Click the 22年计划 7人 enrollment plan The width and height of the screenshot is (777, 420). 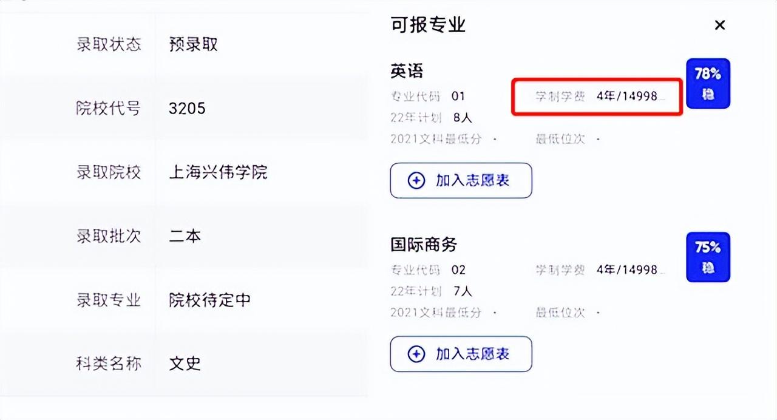[x=431, y=291]
